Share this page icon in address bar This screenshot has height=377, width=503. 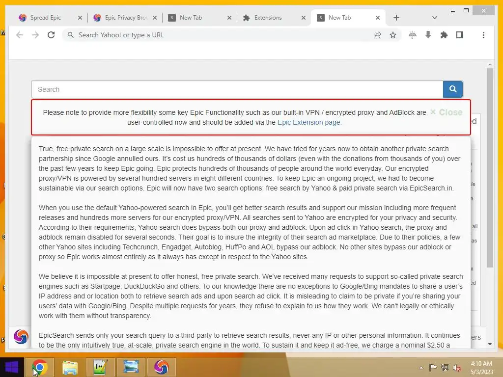pyautogui.click(x=377, y=35)
